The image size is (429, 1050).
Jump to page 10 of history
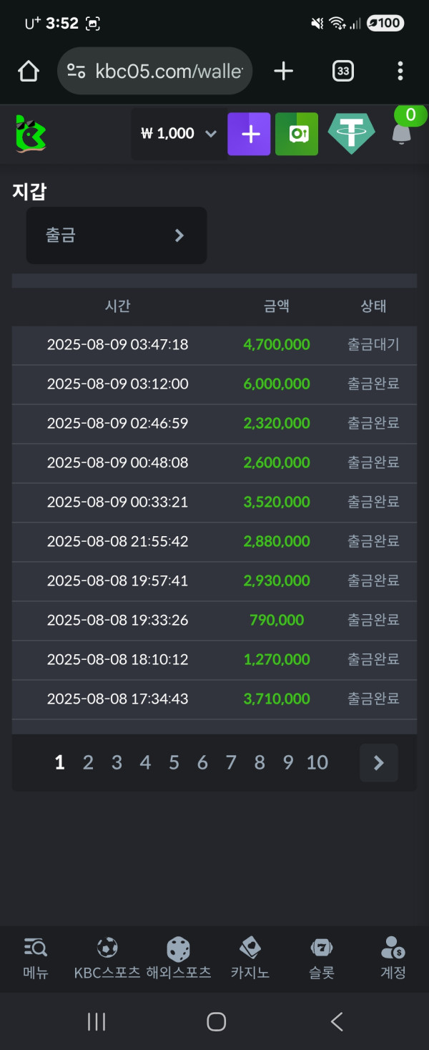317,763
